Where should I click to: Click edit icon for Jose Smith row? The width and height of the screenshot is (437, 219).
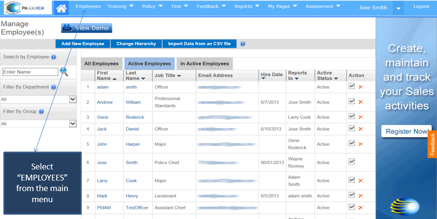coord(351,162)
